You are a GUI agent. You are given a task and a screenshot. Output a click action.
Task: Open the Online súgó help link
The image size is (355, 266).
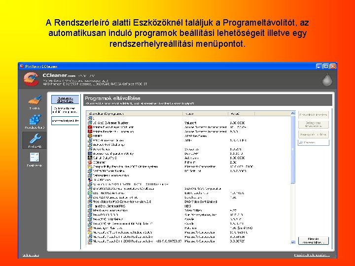tap(31, 255)
